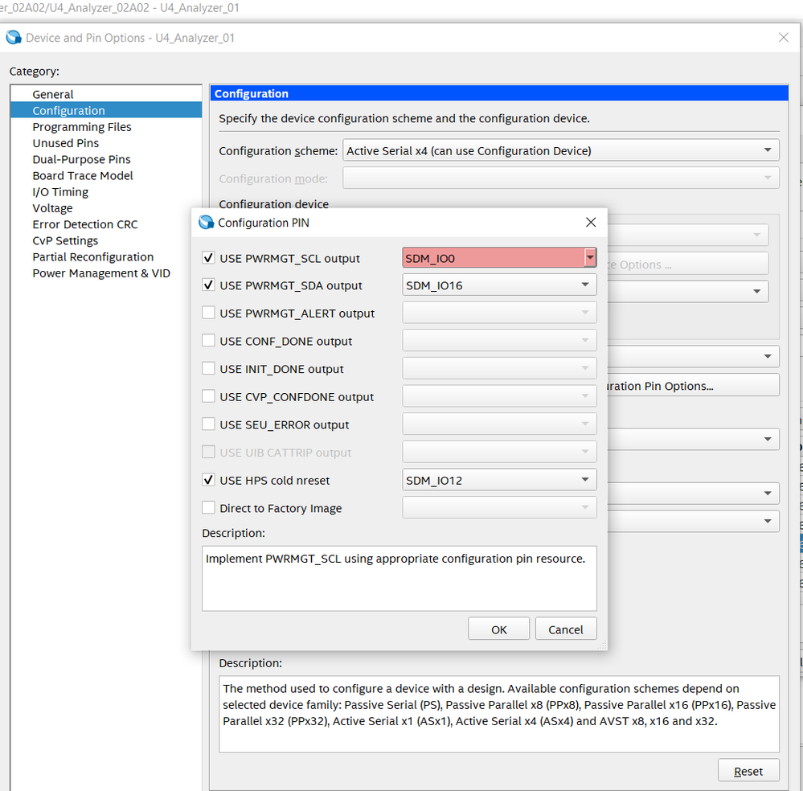
Task: Enable USE CVP_CONFDONE output
Action: tap(208, 396)
